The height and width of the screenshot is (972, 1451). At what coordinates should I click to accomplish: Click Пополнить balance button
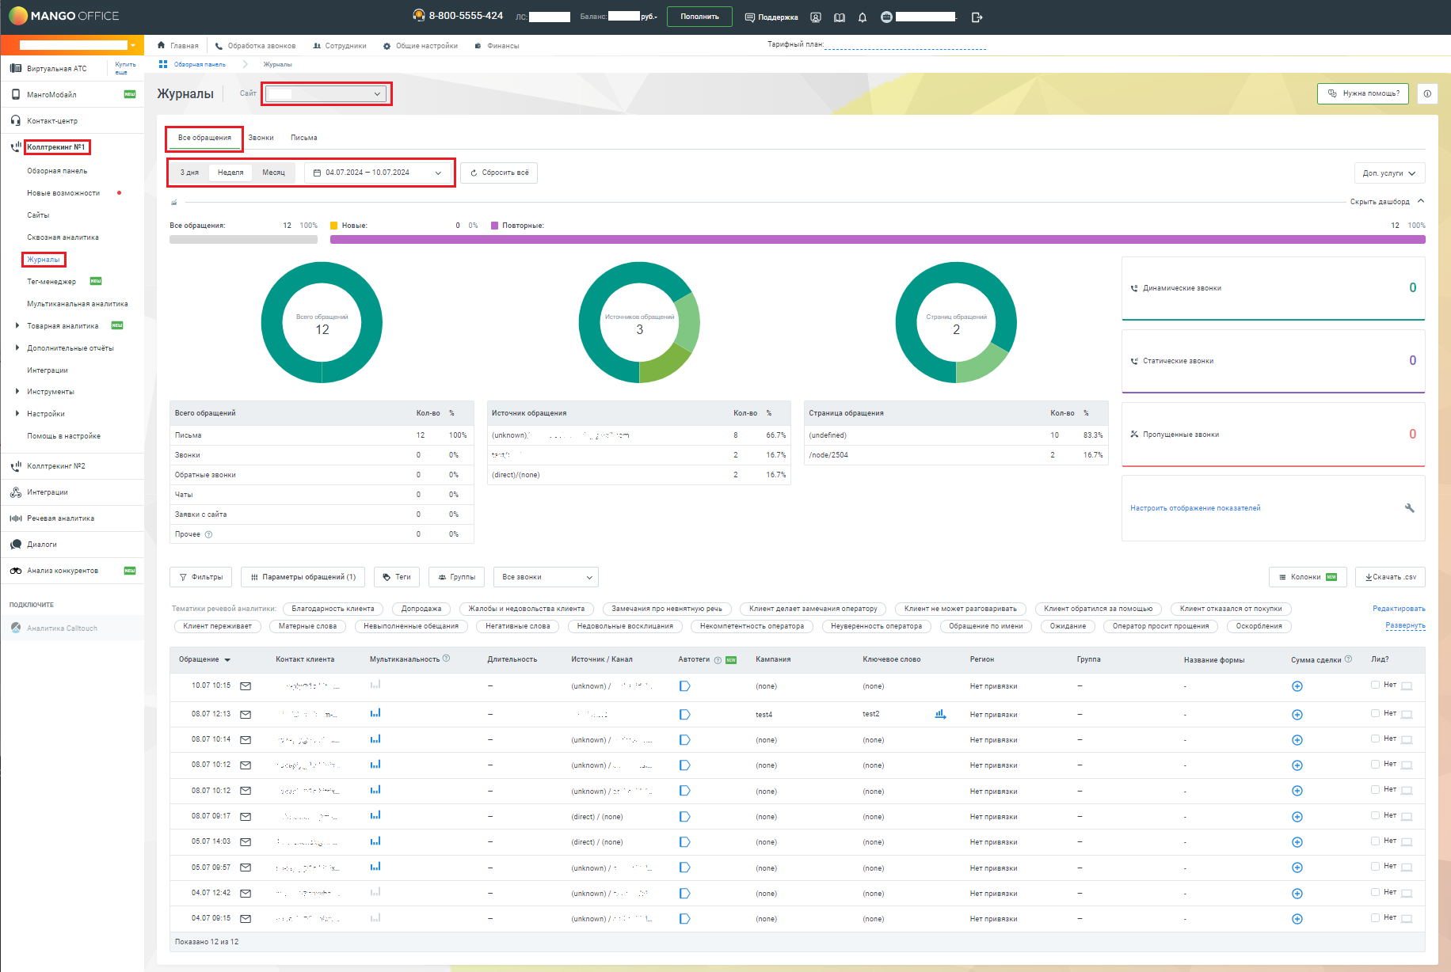pyautogui.click(x=699, y=17)
